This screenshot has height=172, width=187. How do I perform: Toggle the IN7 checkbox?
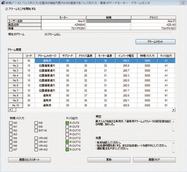click(x=11, y=150)
